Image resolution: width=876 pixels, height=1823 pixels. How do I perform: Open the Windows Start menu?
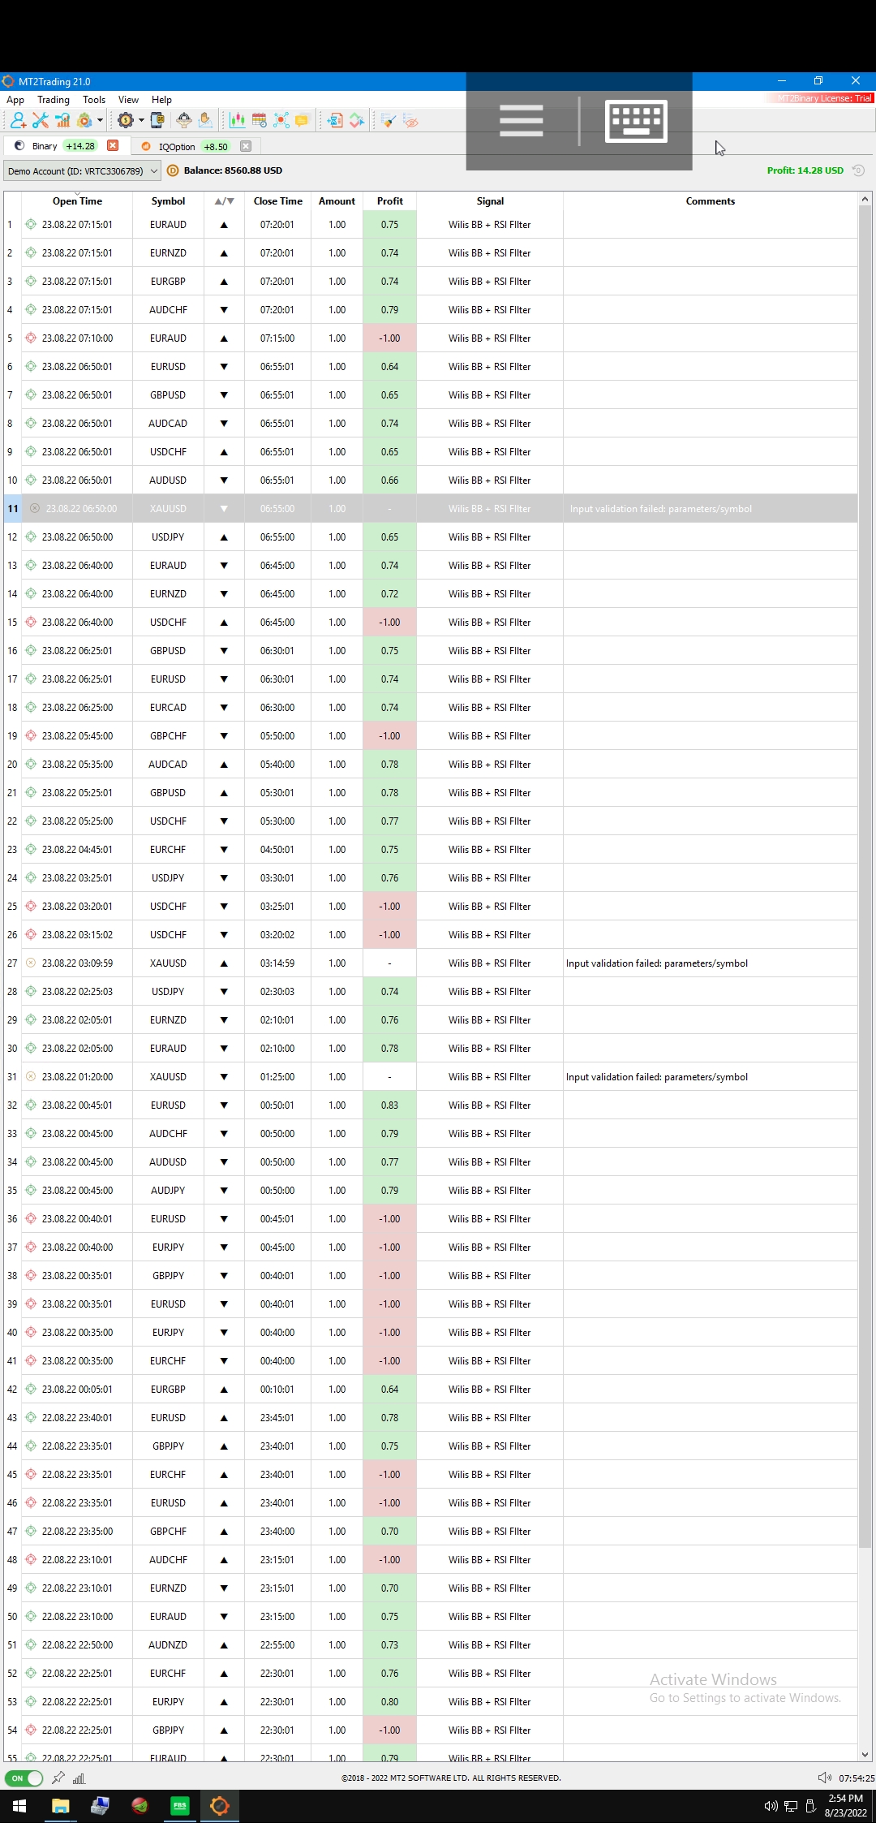pyautogui.click(x=19, y=1806)
